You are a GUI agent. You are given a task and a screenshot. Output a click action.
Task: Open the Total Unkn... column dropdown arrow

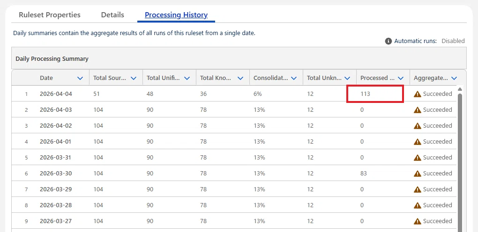[347, 78]
